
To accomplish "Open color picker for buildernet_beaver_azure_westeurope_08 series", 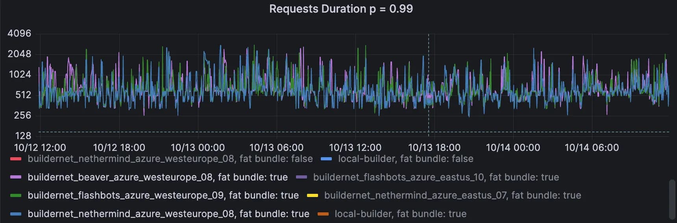I will click(x=16, y=177).
